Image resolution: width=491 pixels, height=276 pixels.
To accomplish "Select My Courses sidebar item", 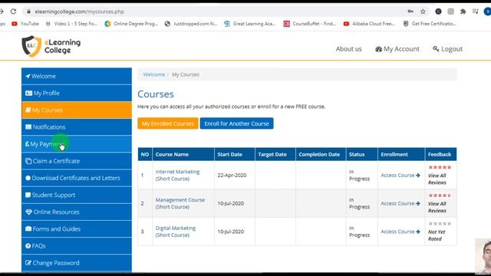I will (77, 110).
